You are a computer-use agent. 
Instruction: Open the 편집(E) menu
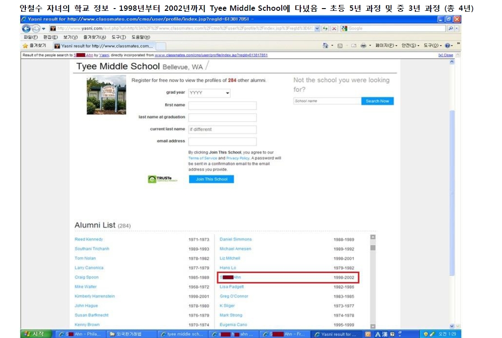[x=50, y=37]
